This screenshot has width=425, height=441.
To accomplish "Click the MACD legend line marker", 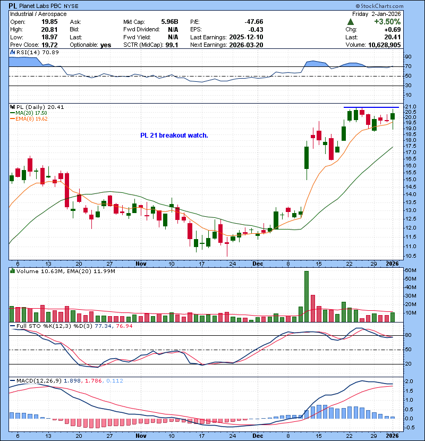I will [x=13, y=381].
